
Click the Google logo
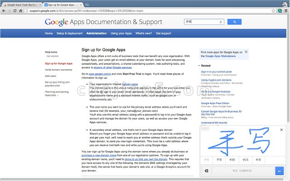tap(56, 22)
